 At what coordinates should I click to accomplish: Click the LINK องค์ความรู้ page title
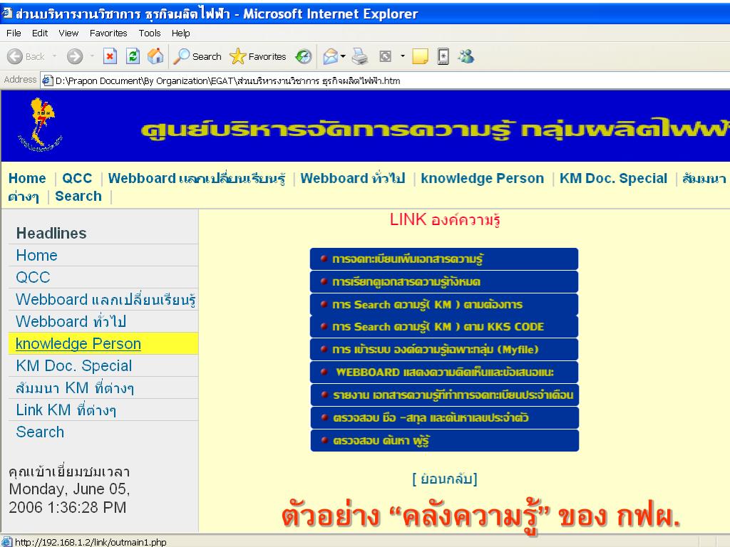tap(445, 219)
